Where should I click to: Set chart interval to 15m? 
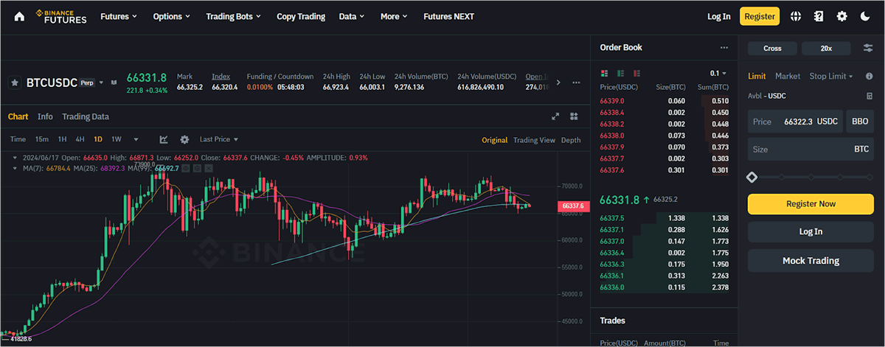coord(42,139)
